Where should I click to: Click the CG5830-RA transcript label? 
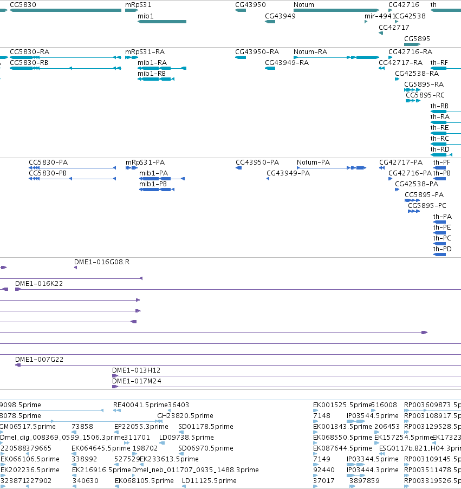tap(30, 52)
